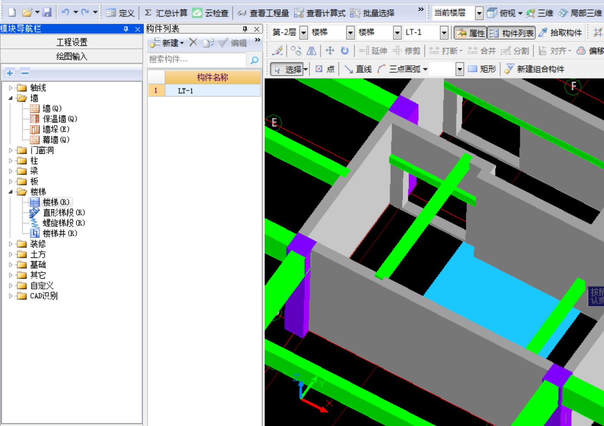Toggle the 构件列表 component list panel
The width and height of the screenshot is (604, 426).
[x=511, y=33]
